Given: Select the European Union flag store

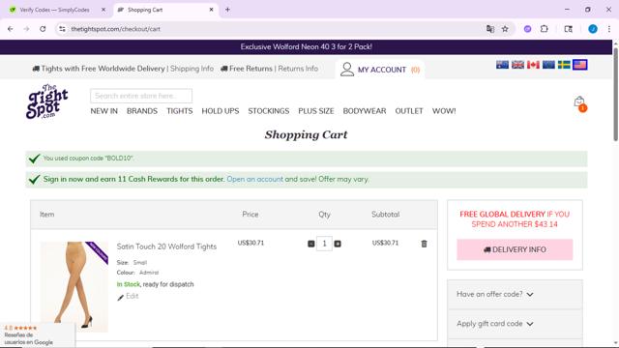Looking at the screenshot, I should [548, 65].
